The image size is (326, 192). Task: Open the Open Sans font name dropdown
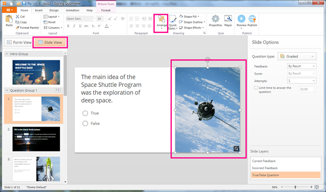tap(95, 19)
